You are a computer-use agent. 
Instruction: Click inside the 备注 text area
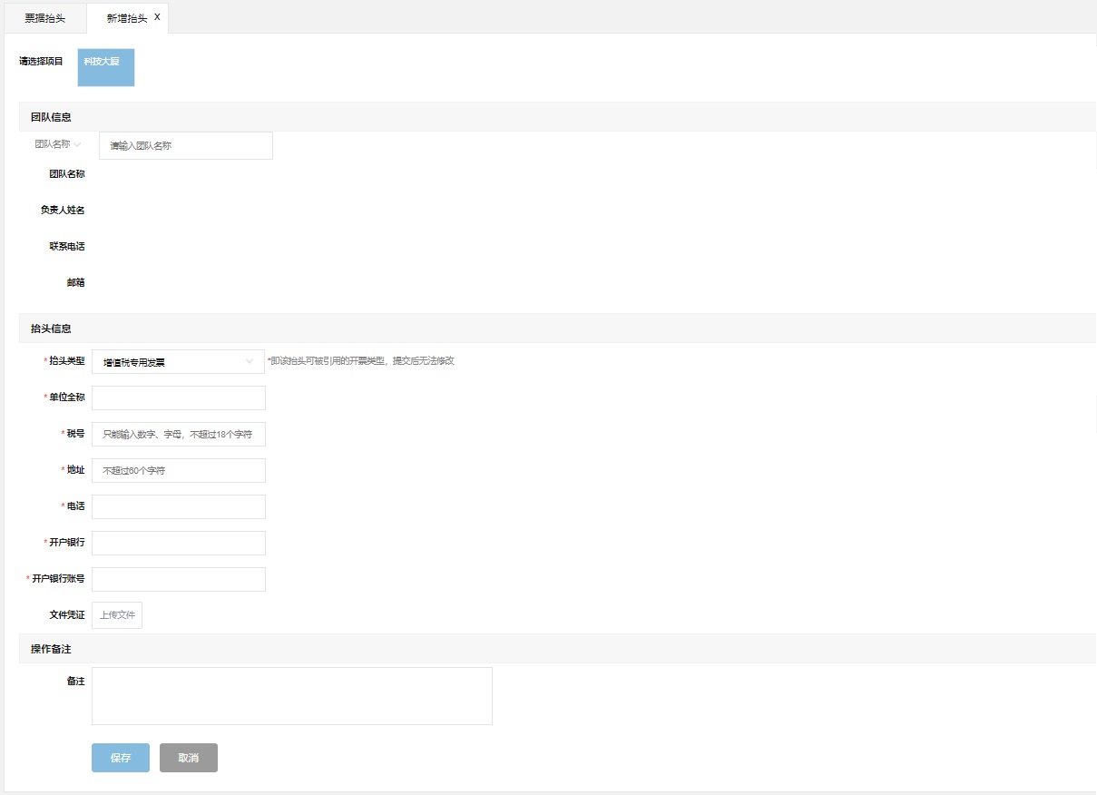[291, 696]
